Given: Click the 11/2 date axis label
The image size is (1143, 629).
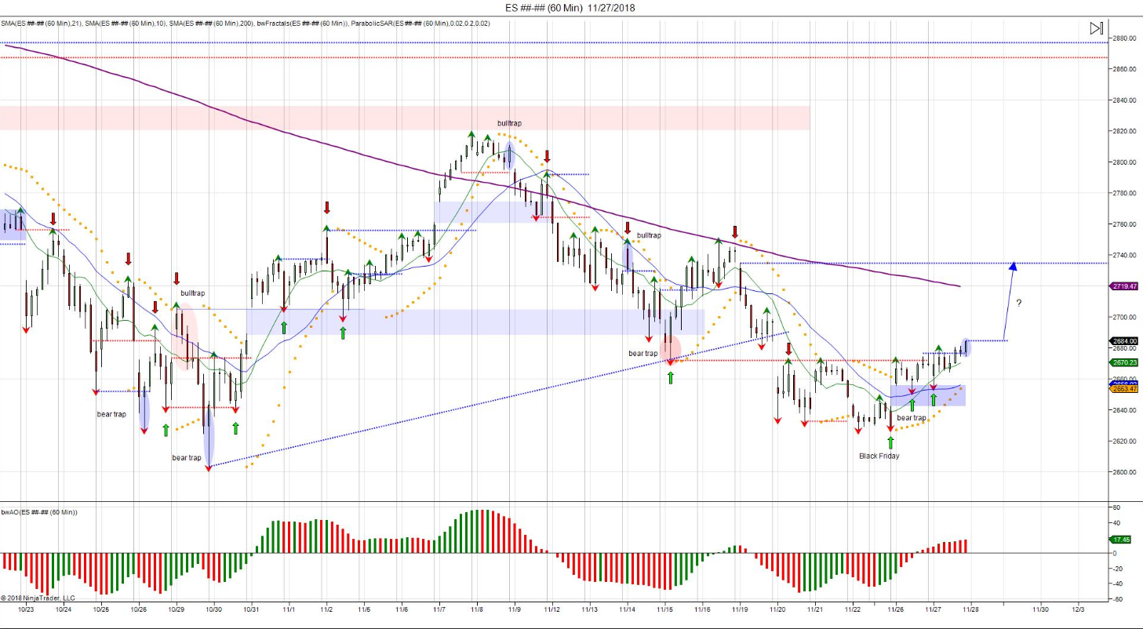Looking at the screenshot, I should tap(326, 609).
